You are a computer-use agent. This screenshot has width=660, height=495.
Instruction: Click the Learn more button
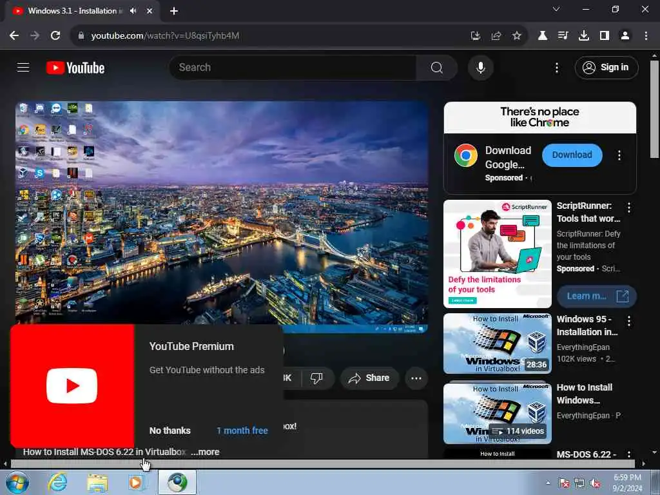tap(596, 296)
